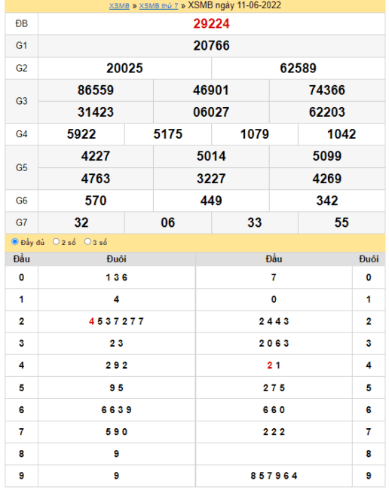Click the right Đuôi column header
Screen dimensions: 389x490
point(369,259)
